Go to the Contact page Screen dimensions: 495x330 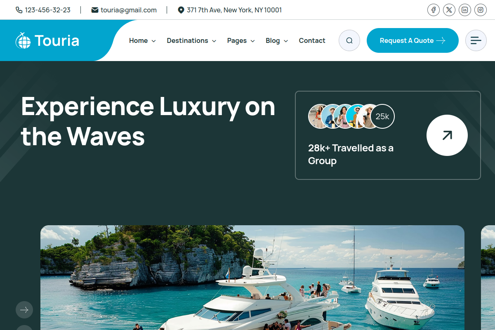(312, 40)
